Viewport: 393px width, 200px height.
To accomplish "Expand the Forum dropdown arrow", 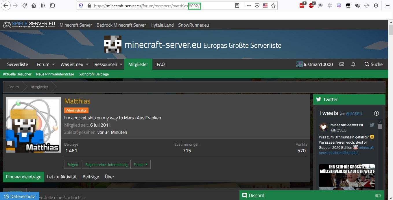I will coord(53,64).
